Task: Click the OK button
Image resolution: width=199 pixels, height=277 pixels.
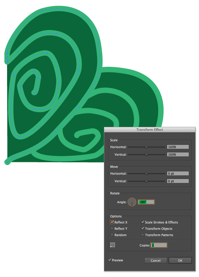Action: (x=180, y=260)
